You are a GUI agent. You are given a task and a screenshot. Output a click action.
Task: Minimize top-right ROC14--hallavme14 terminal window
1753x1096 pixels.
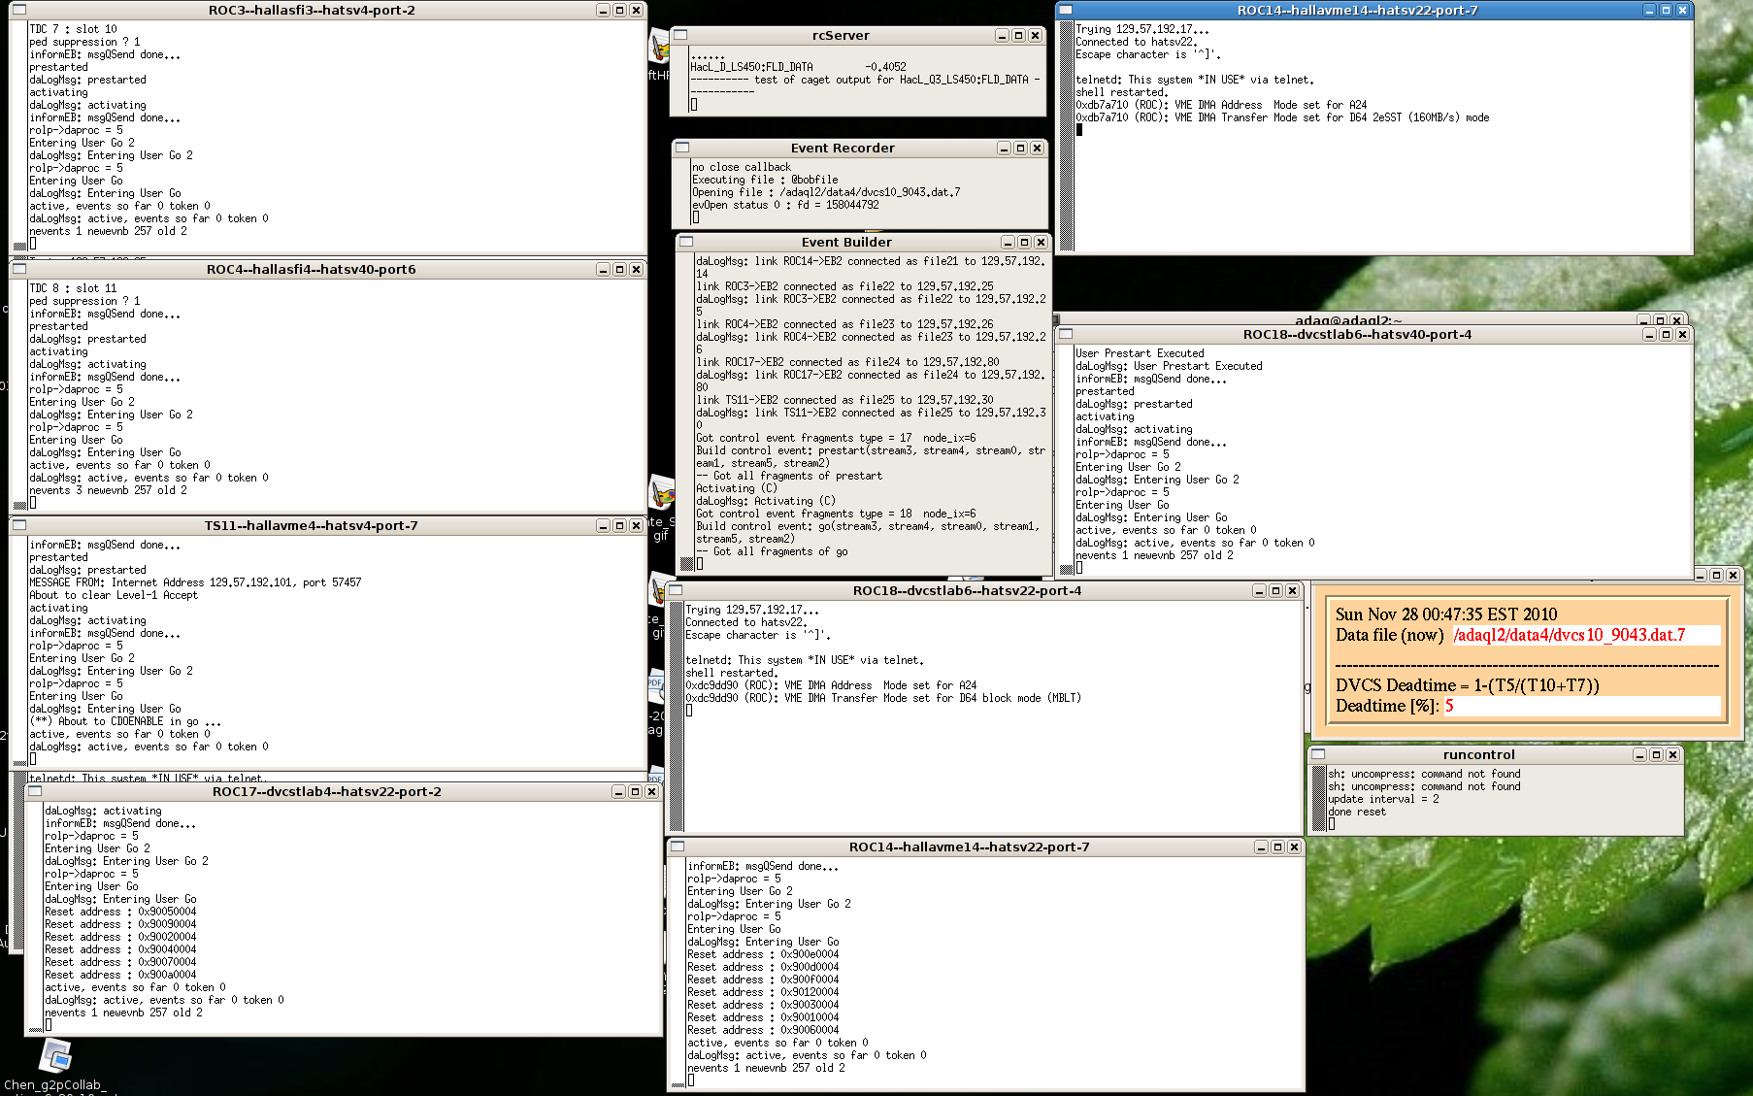[x=1649, y=11]
